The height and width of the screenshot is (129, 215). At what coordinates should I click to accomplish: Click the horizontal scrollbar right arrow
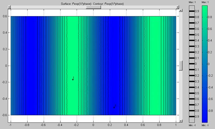tap(178, 7)
